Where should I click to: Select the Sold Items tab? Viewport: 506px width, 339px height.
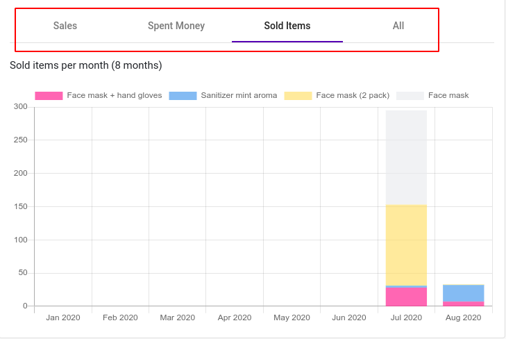pos(287,26)
